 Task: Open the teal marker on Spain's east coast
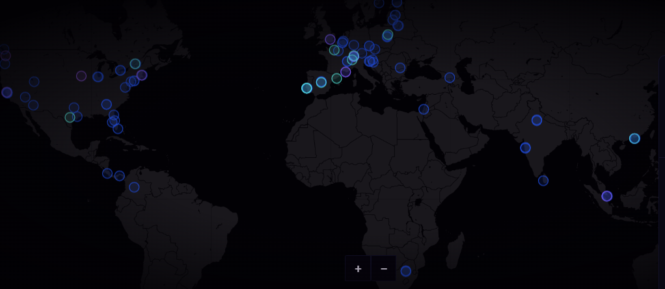click(336, 79)
